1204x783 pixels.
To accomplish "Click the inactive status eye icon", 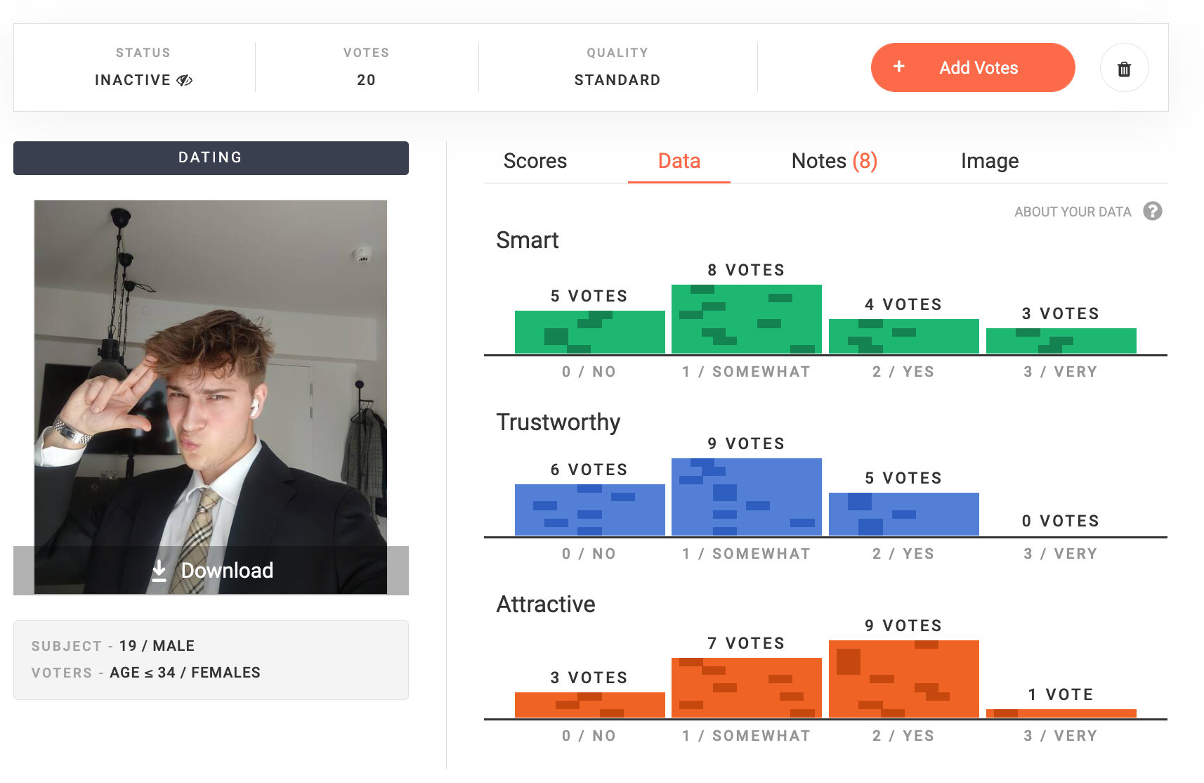I will (185, 80).
